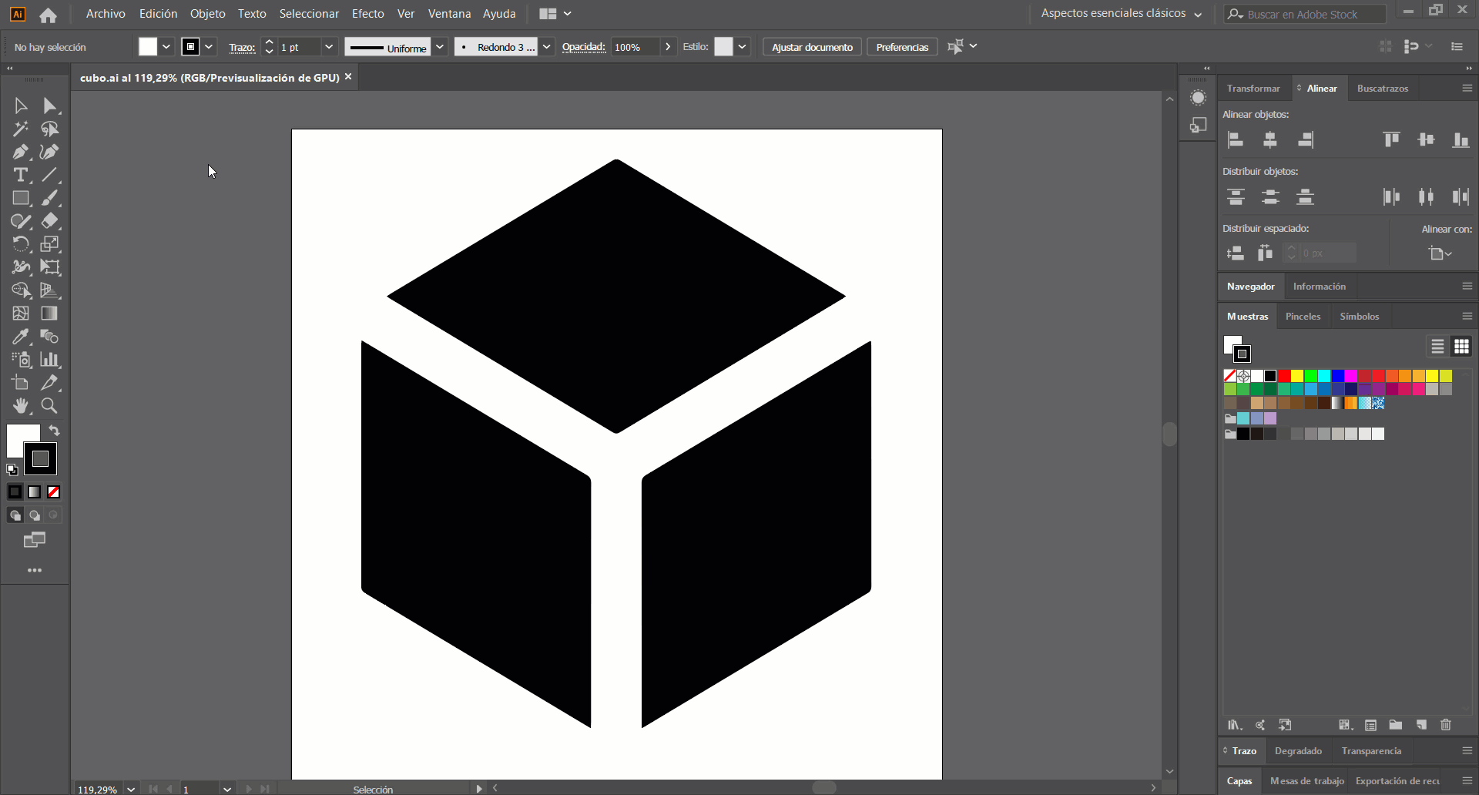Delete swatch with trash icon
1479x795 pixels.
(x=1446, y=725)
